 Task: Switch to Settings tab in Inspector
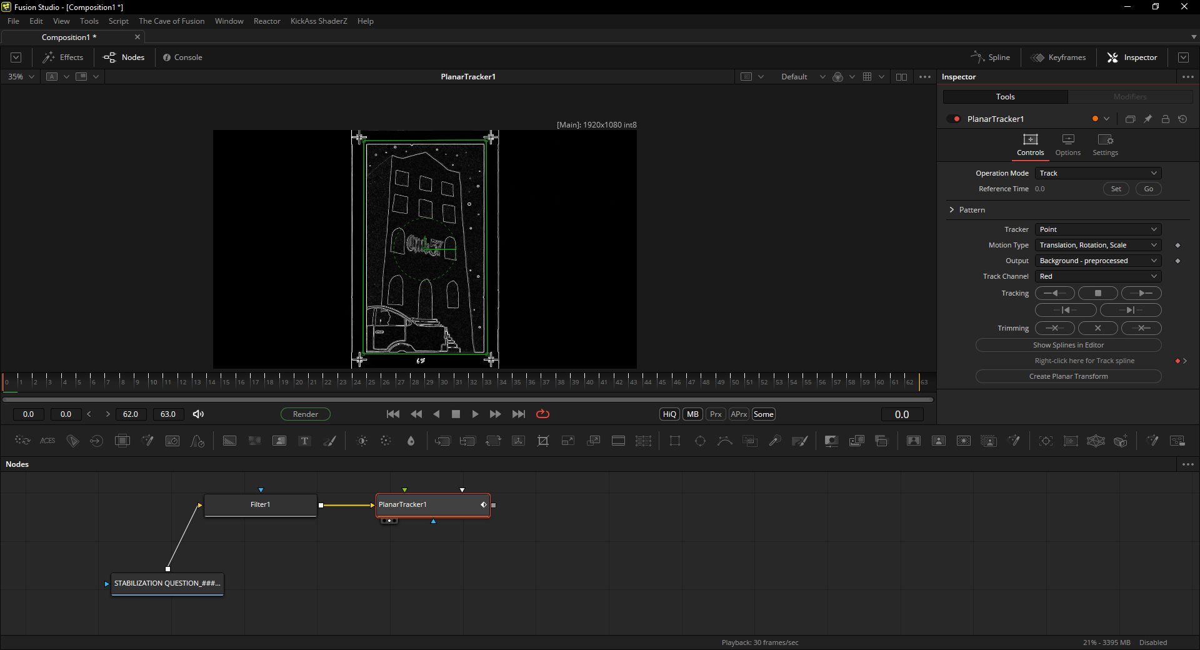pos(1105,145)
